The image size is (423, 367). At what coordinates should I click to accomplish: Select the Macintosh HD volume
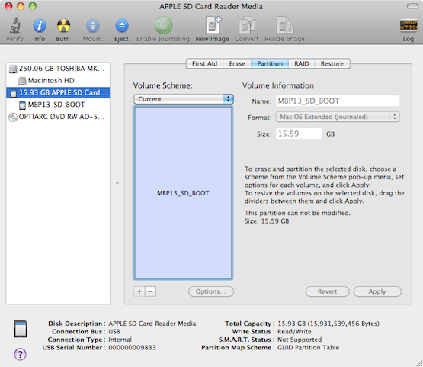point(58,80)
